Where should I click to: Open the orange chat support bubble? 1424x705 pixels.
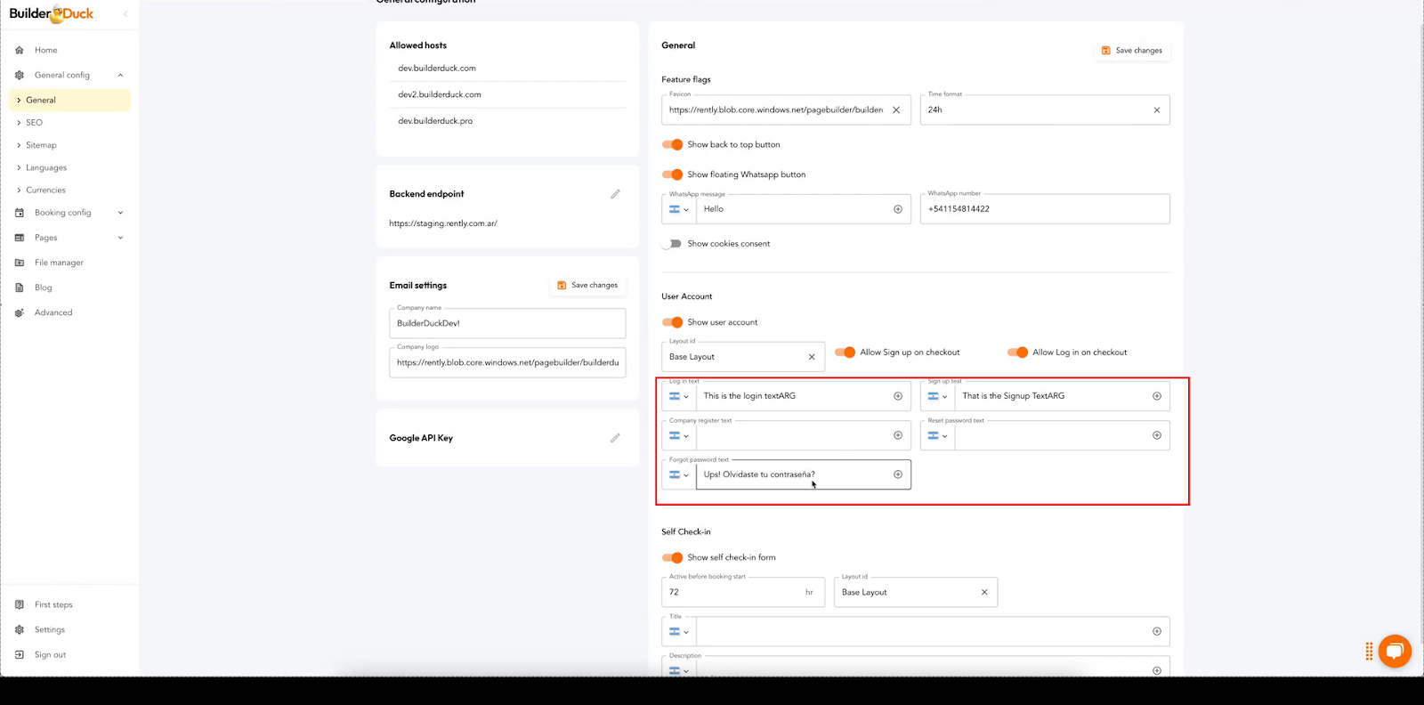click(x=1394, y=651)
